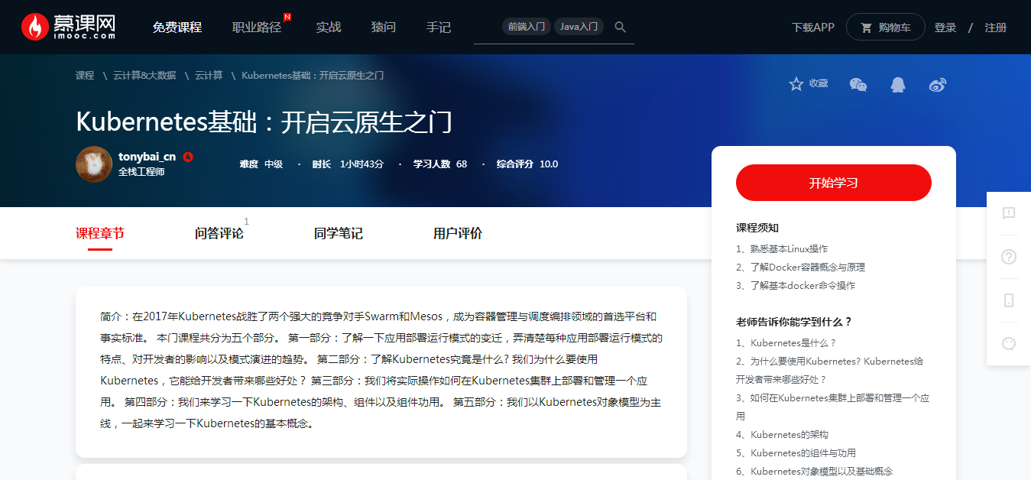Go to the 猿问 nav item
Image resolution: width=1031 pixels, height=480 pixels.
click(384, 28)
